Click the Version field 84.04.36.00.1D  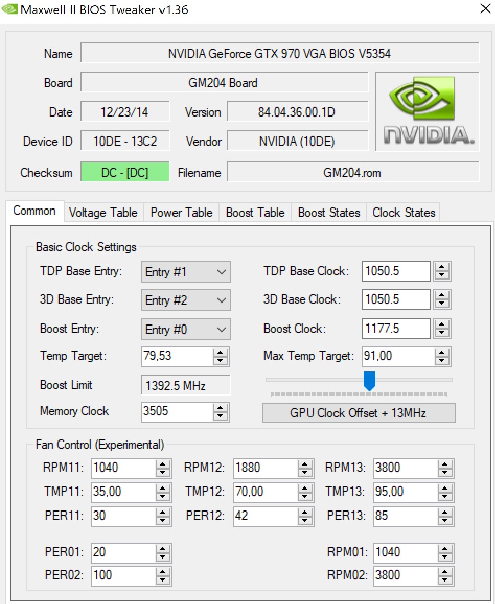pos(297,111)
